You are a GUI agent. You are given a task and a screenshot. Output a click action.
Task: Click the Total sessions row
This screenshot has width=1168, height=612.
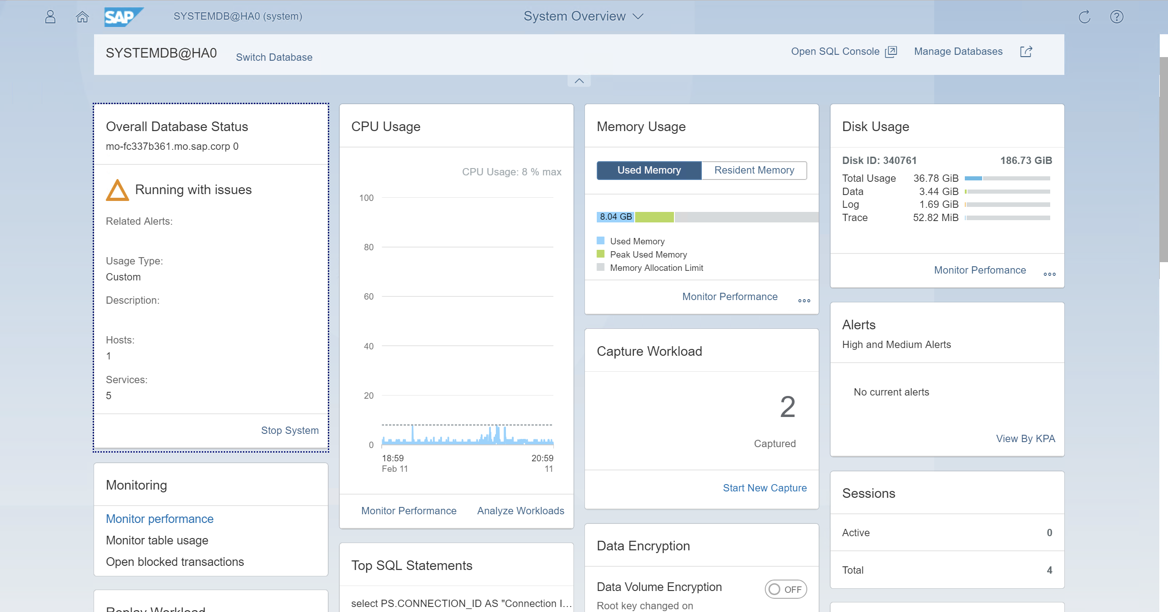tap(947, 570)
